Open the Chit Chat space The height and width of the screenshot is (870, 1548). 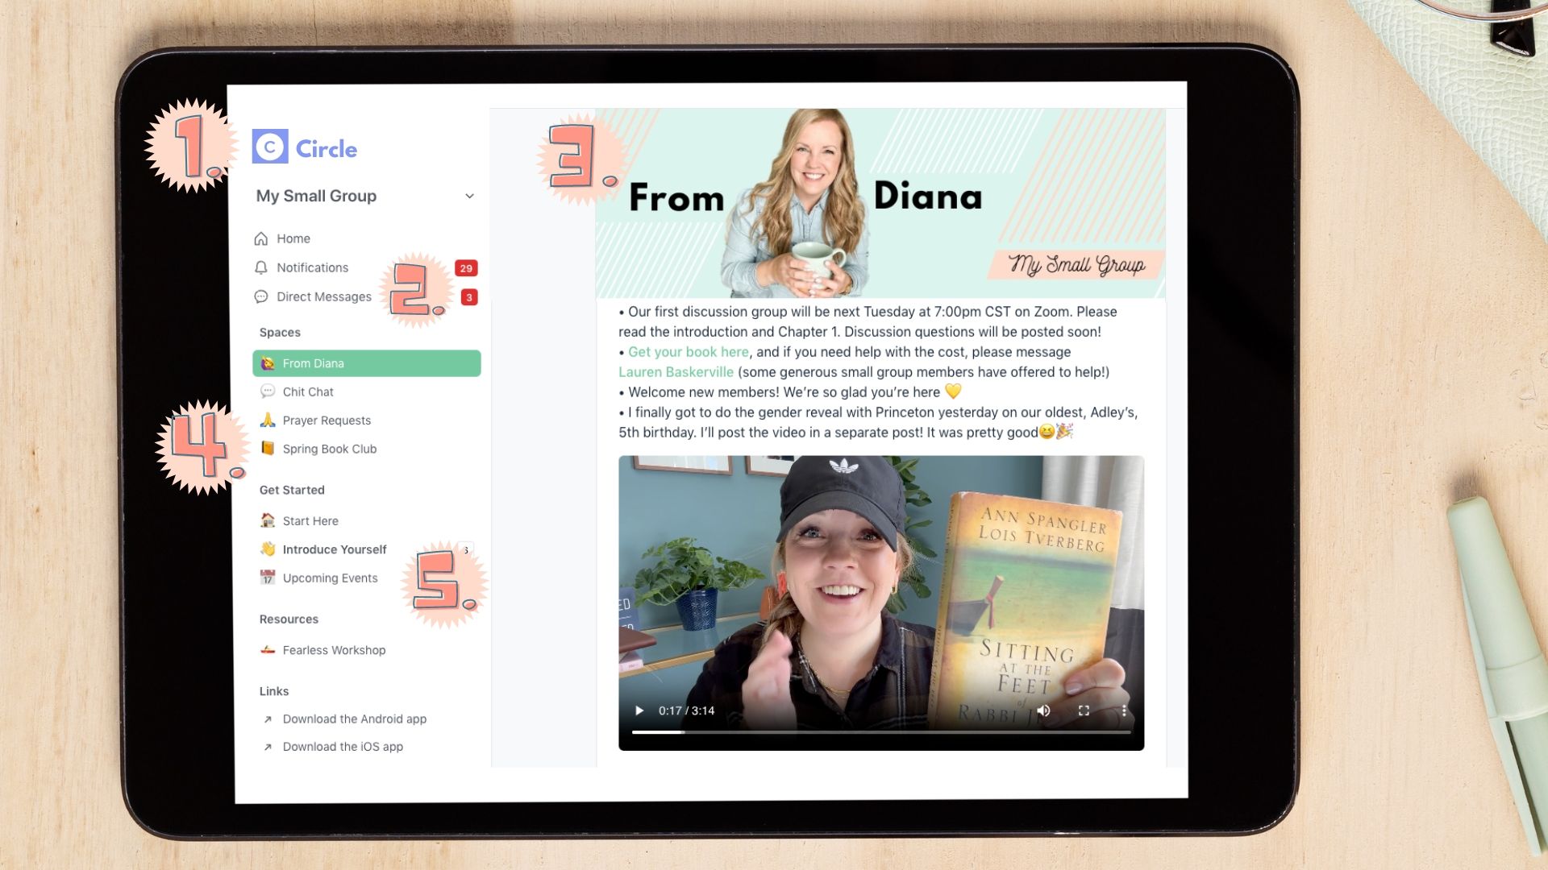(307, 392)
